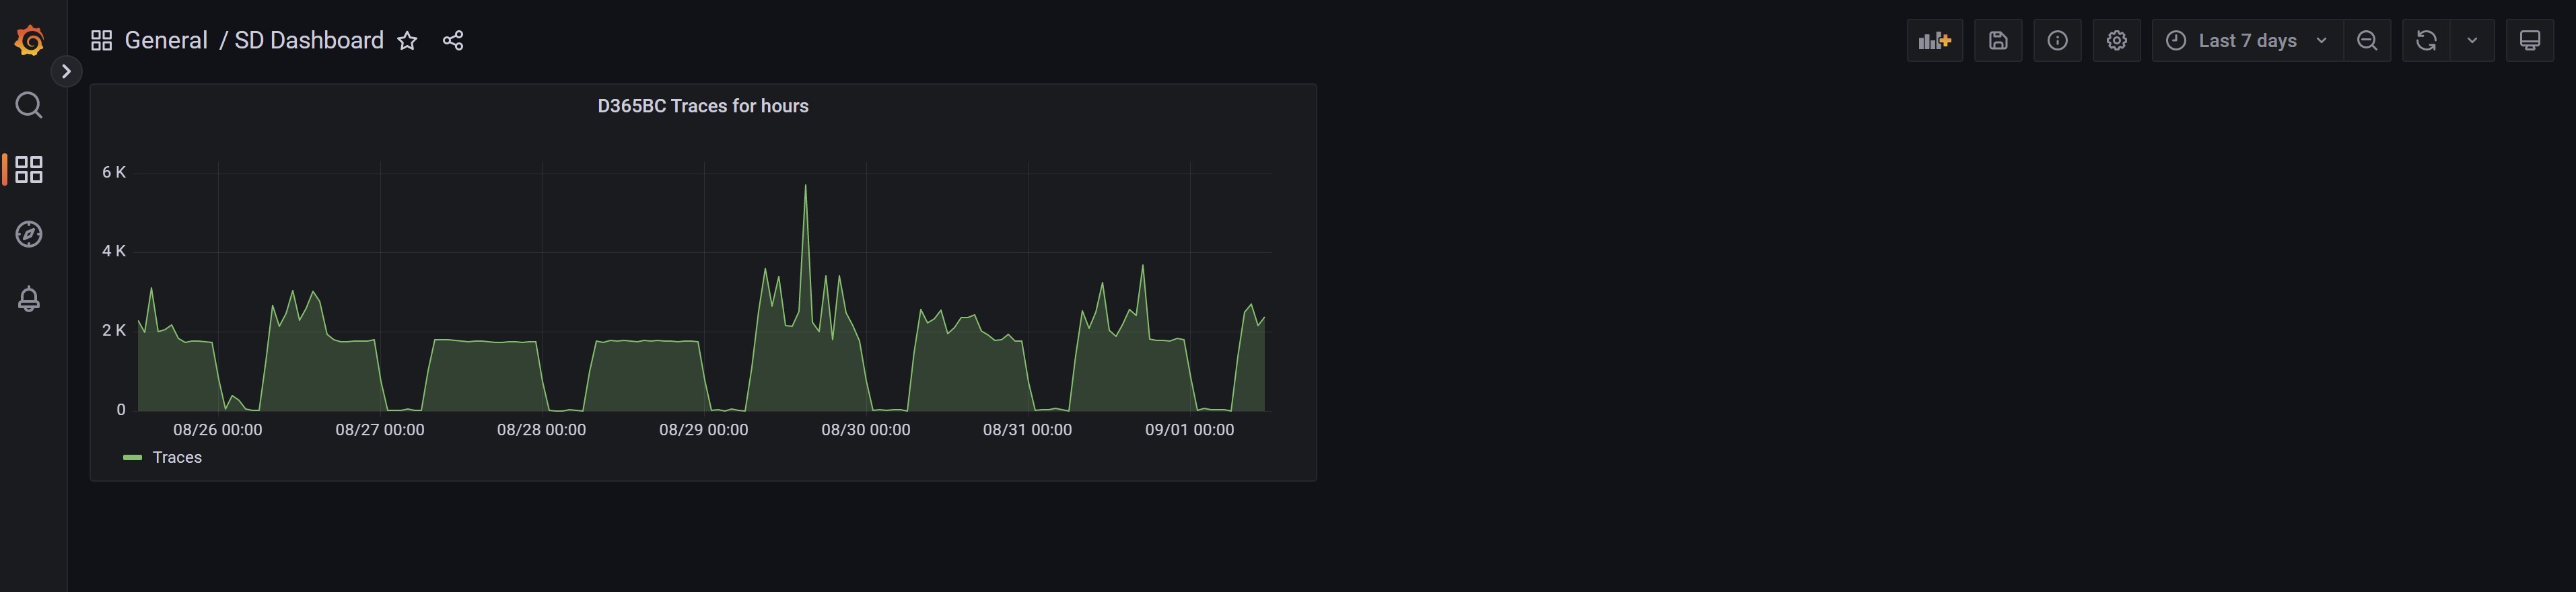
Task: Zoom out the time range
Action: pyautogui.click(x=2367, y=41)
